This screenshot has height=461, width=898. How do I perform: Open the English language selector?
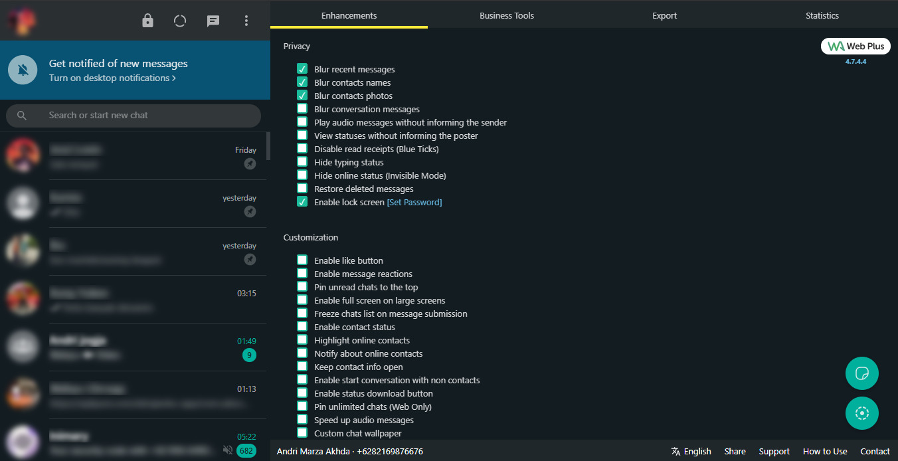[x=691, y=451]
